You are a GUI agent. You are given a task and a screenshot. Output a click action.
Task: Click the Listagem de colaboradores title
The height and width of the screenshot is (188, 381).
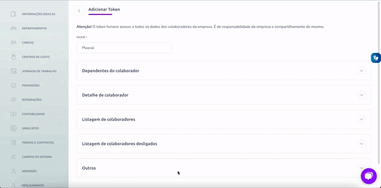pyautogui.click(x=108, y=119)
